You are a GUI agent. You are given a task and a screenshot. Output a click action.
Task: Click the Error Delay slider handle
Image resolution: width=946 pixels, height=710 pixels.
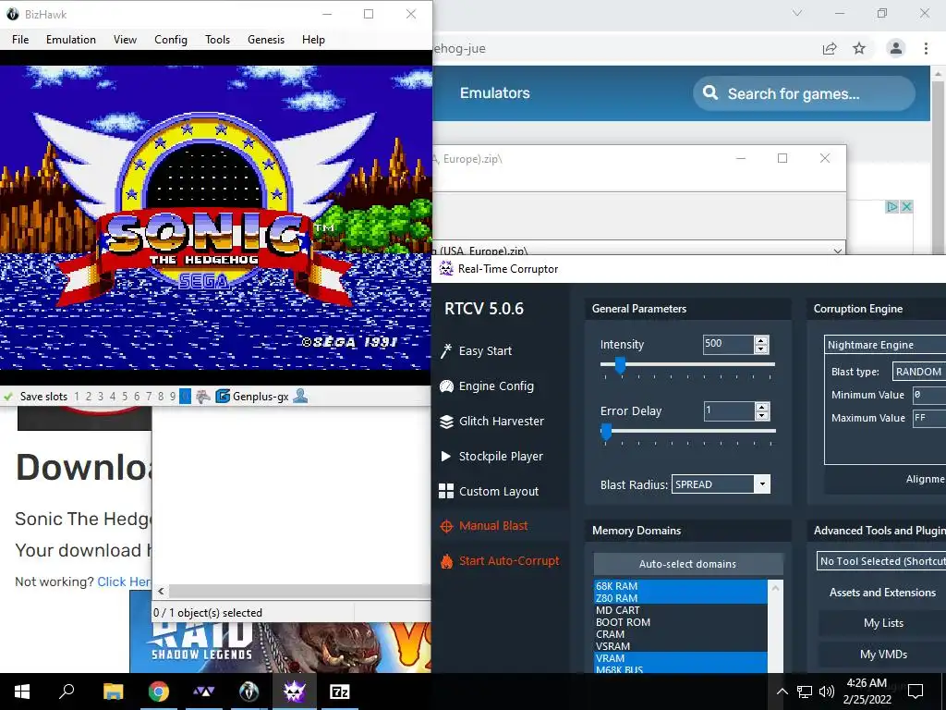pos(606,431)
